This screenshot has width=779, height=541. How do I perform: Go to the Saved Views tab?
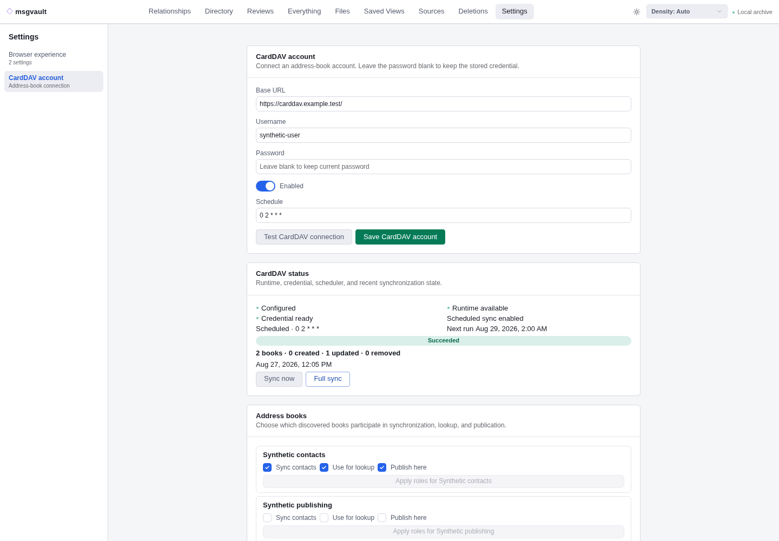[x=384, y=11]
